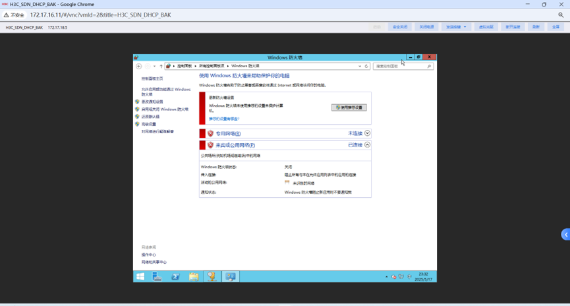Click 虚拟光驱 button in VNC toolbar
The image size is (570, 306).
486,27
